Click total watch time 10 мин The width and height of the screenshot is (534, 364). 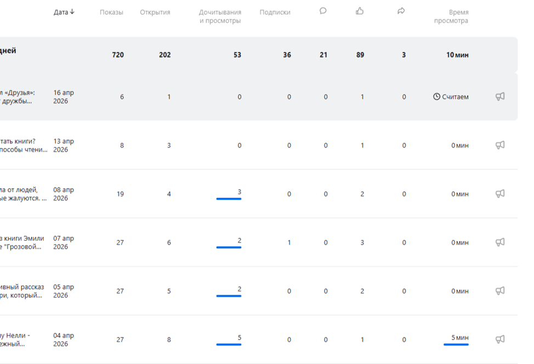click(x=457, y=55)
